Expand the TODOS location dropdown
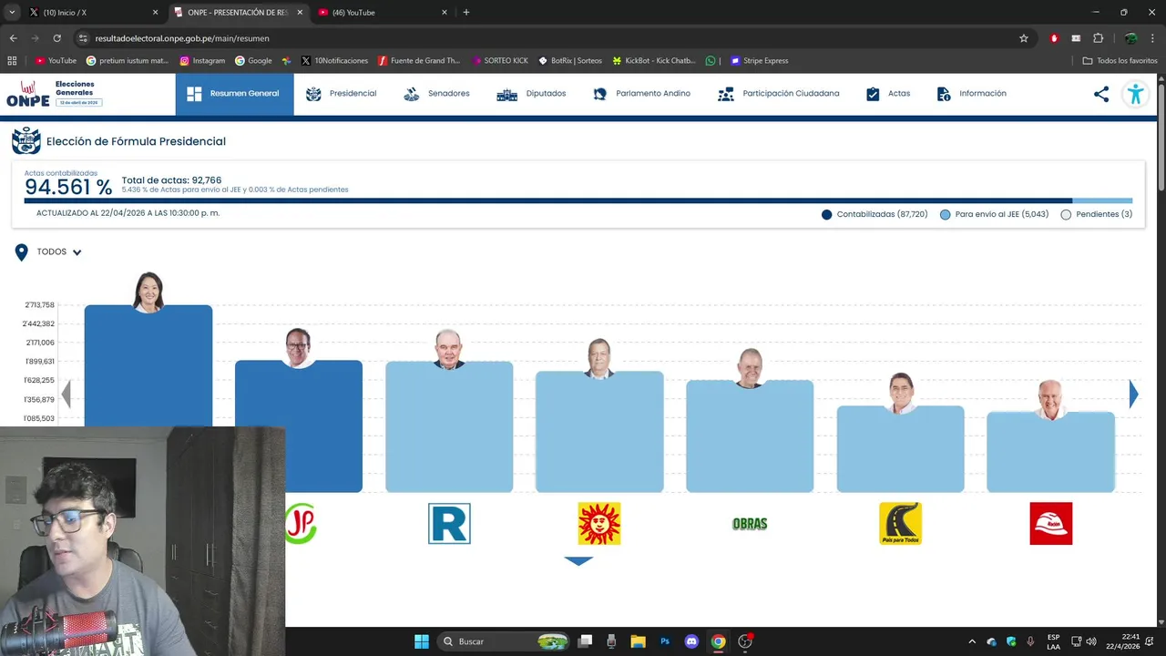1166x656 pixels. point(77,252)
